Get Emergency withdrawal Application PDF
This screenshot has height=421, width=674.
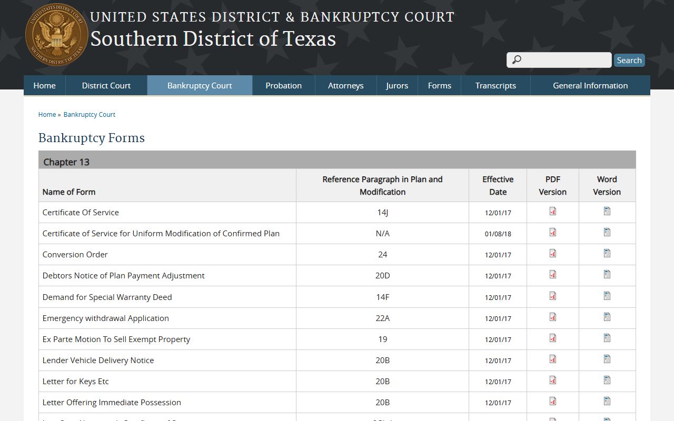[553, 317]
